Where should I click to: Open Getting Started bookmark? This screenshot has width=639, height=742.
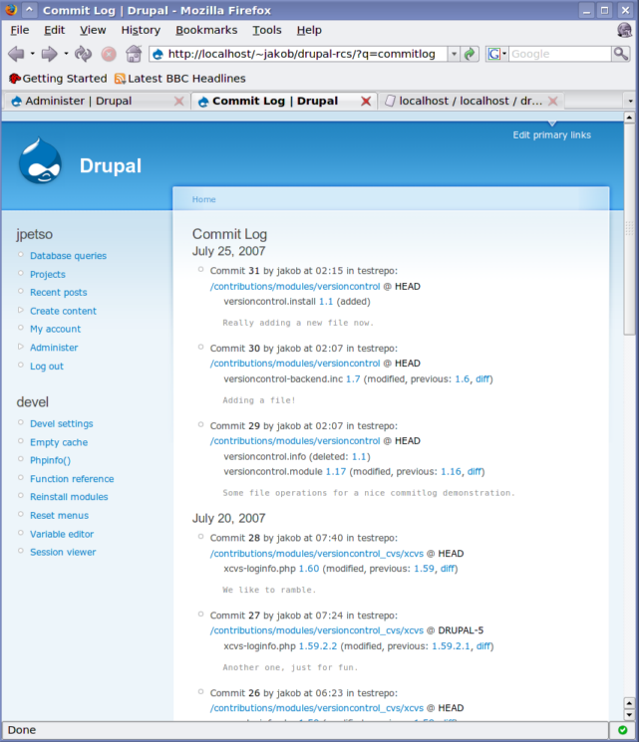point(58,79)
